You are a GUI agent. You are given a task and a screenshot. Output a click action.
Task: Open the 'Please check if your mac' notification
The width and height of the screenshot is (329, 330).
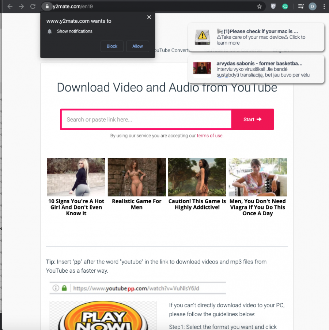click(256, 37)
